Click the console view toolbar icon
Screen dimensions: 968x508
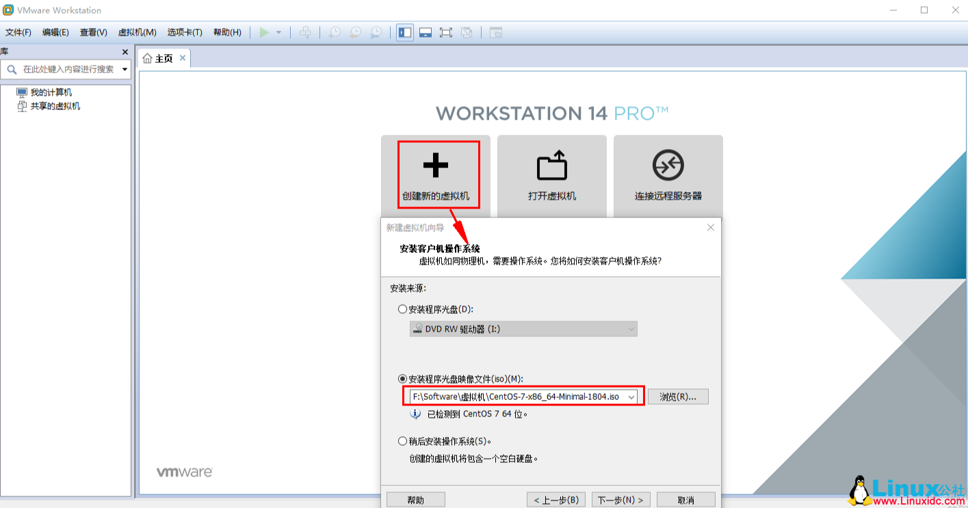tap(496, 32)
